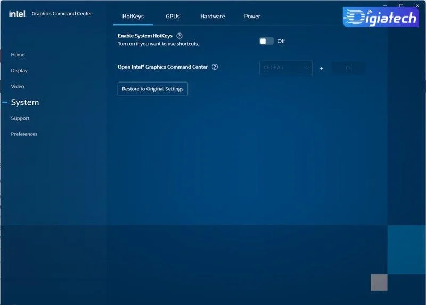Click the 'Off' toggle status label

(x=281, y=41)
